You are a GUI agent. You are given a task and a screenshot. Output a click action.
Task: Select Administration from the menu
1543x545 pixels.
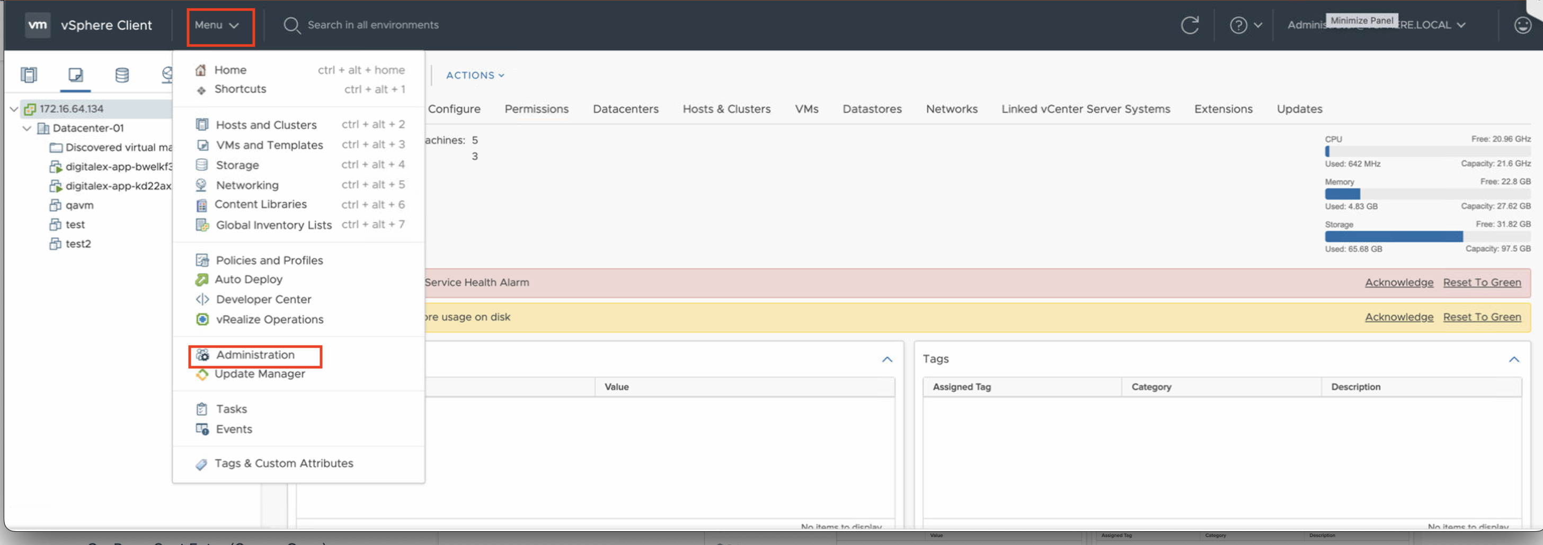point(255,355)
